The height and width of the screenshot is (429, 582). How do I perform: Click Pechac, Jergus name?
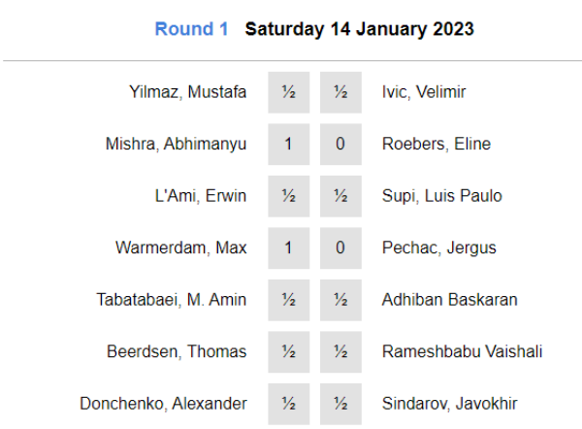tap(439, 248)
